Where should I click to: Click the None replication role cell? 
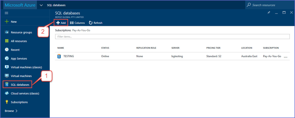(x=139, y=56)
